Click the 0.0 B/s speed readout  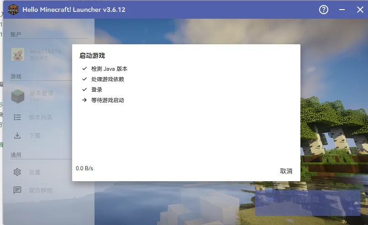tap(84, 168)
